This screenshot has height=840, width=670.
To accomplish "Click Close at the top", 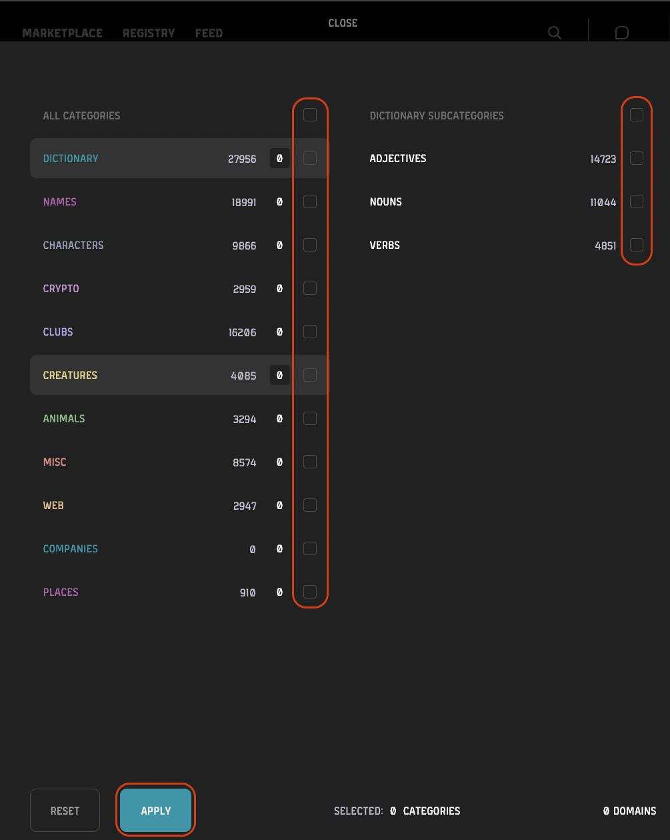I will (343, 23).
